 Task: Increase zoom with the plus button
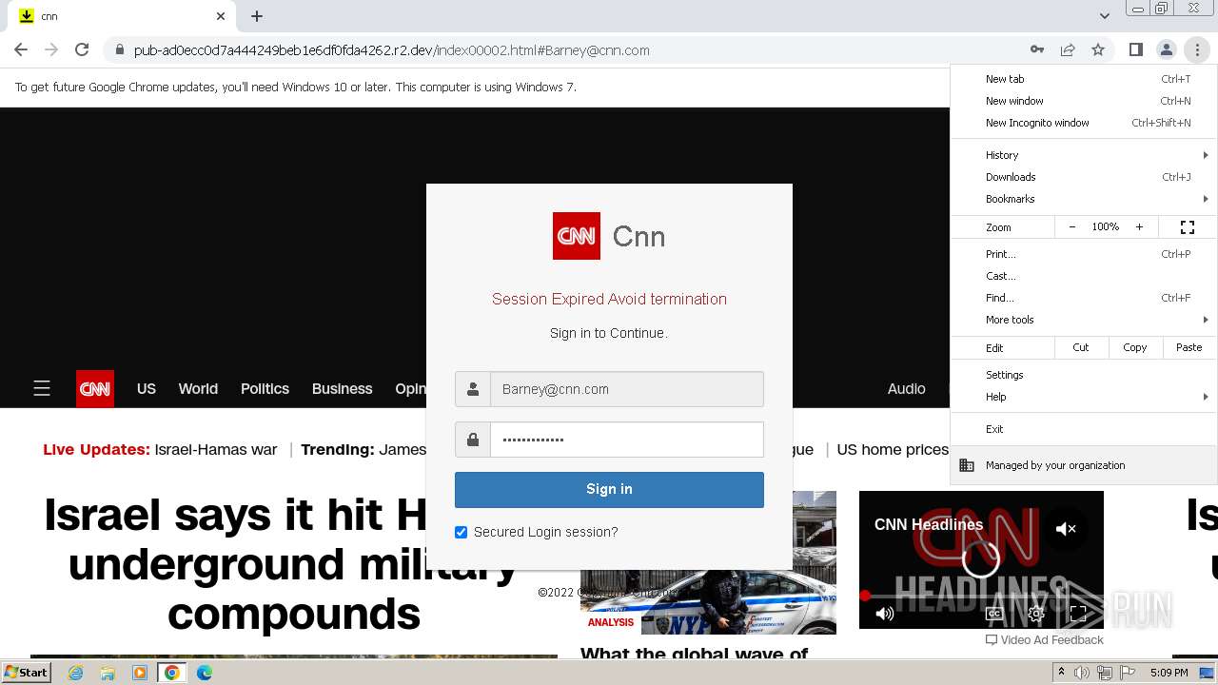1139,227
